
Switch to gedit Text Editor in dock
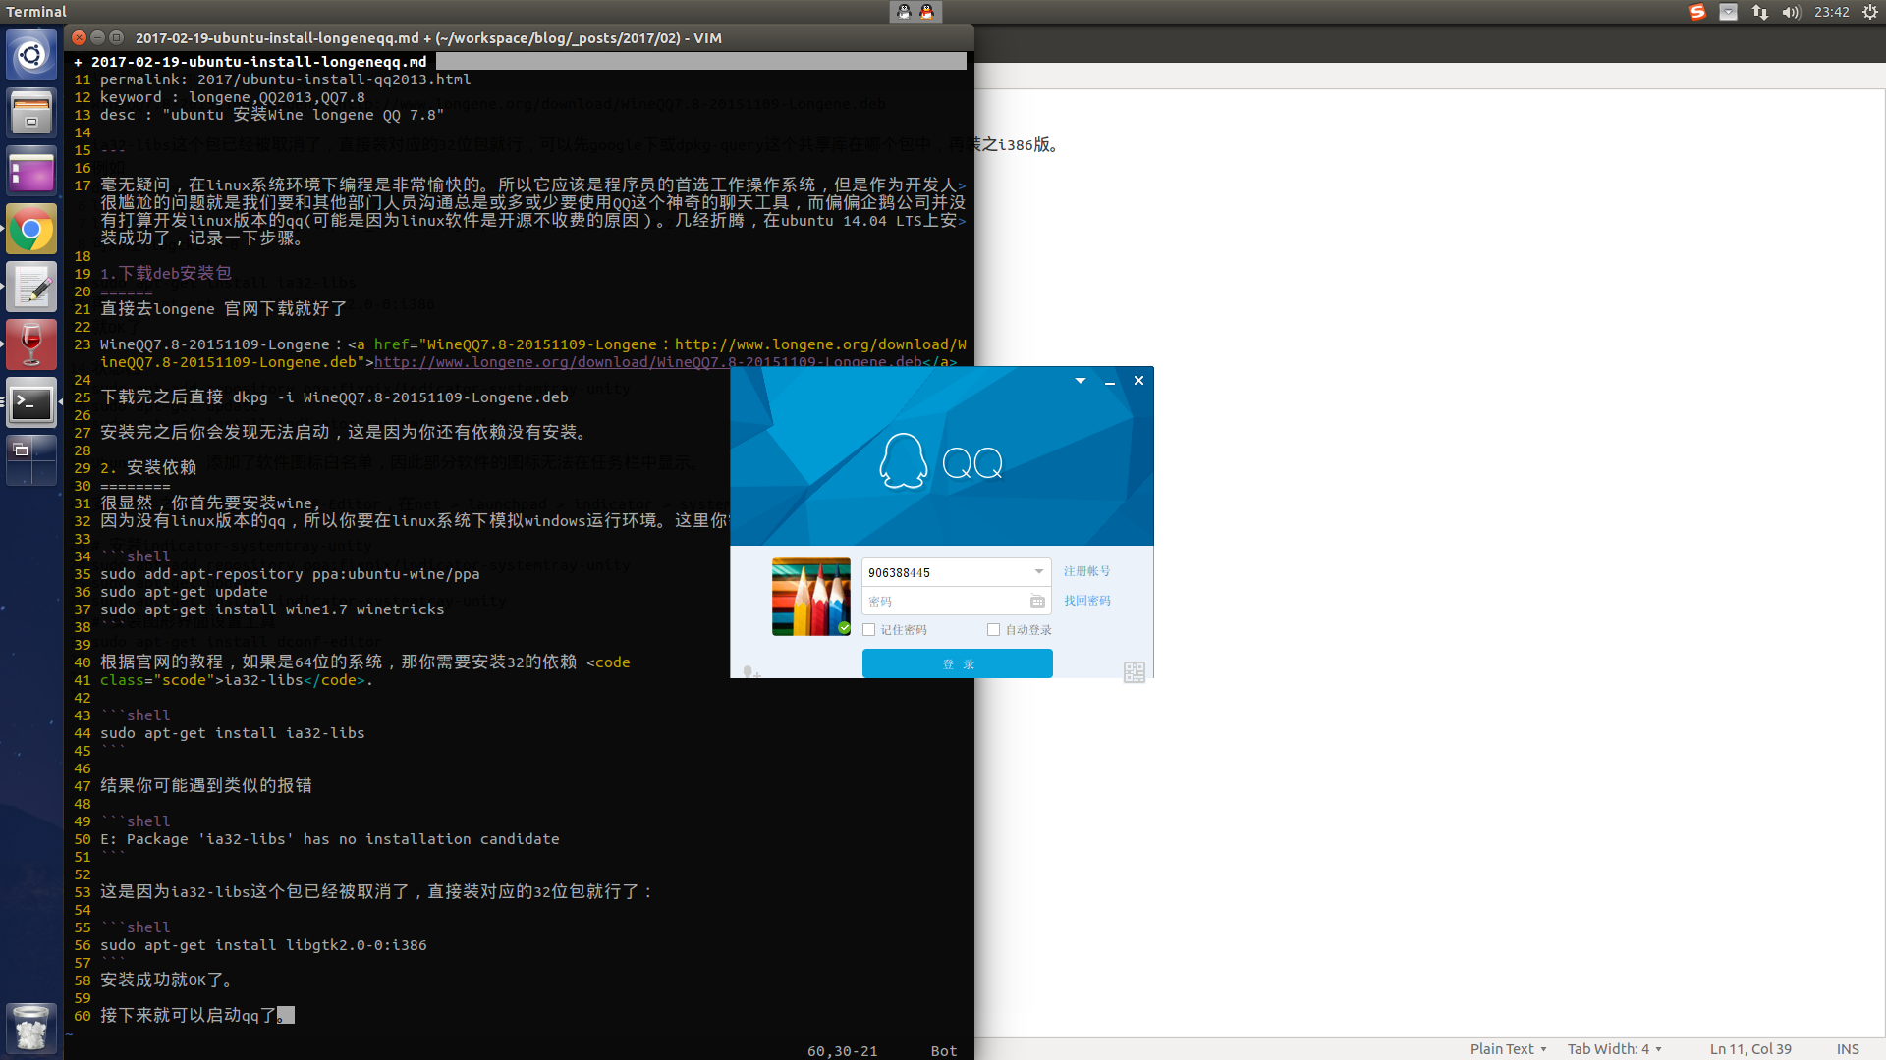pos(31,288)
